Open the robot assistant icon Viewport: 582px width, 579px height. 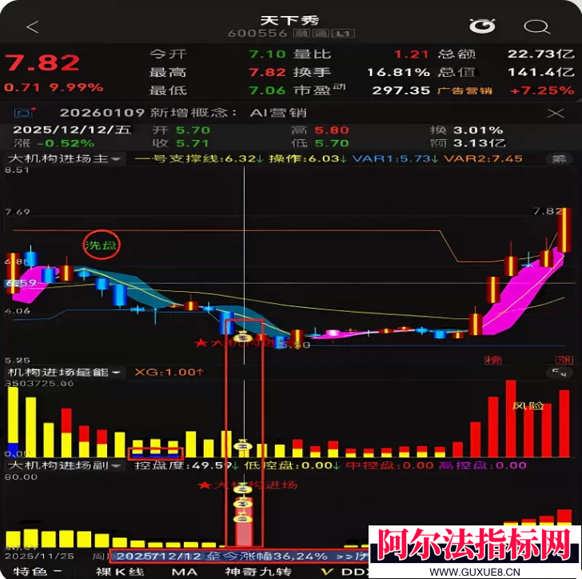point(482,26)
